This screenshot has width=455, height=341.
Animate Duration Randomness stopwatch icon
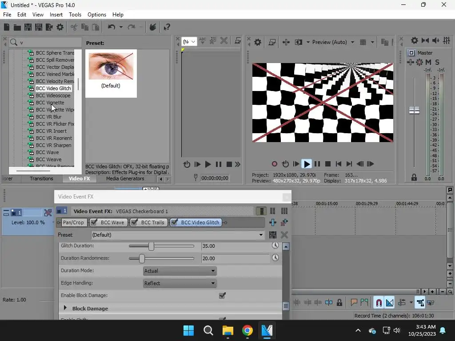275,258
